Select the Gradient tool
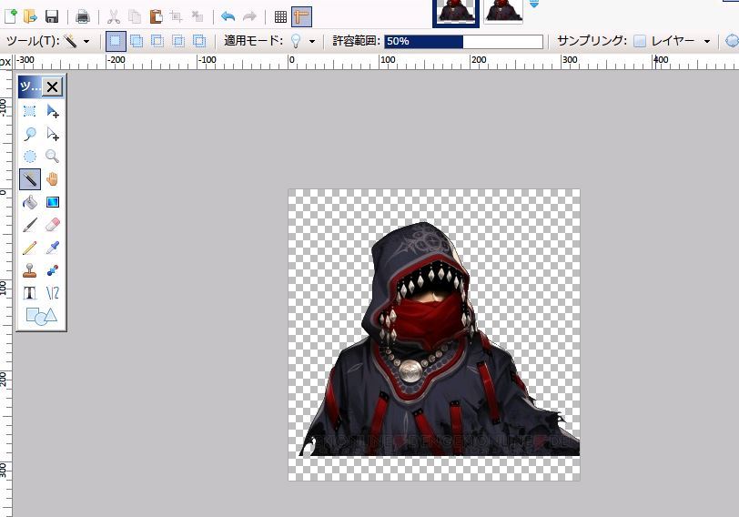This screenshot has height=517, width=739. pyautogui.click(x=52, y=202)
